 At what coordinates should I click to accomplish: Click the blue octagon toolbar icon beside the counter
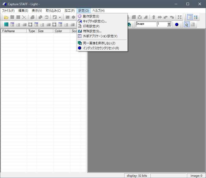pyautogui.click(x=177, y=24)
